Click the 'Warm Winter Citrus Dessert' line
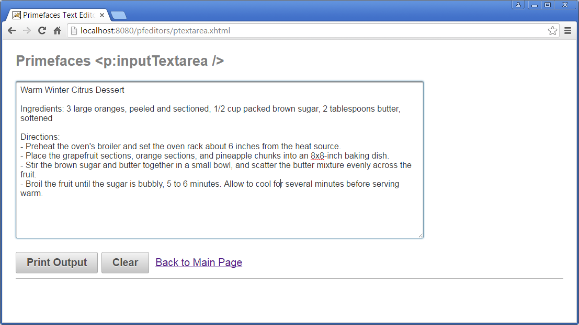This screenshot has height=325, width=579. (72, 90)
